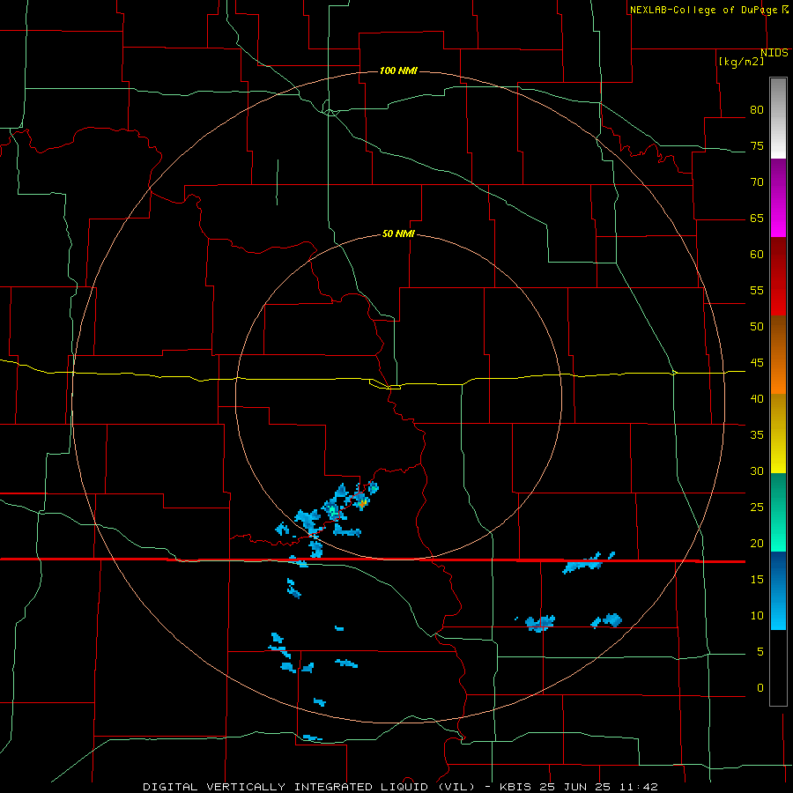Click the 15 value on the color scale

[x=757, y=580]
